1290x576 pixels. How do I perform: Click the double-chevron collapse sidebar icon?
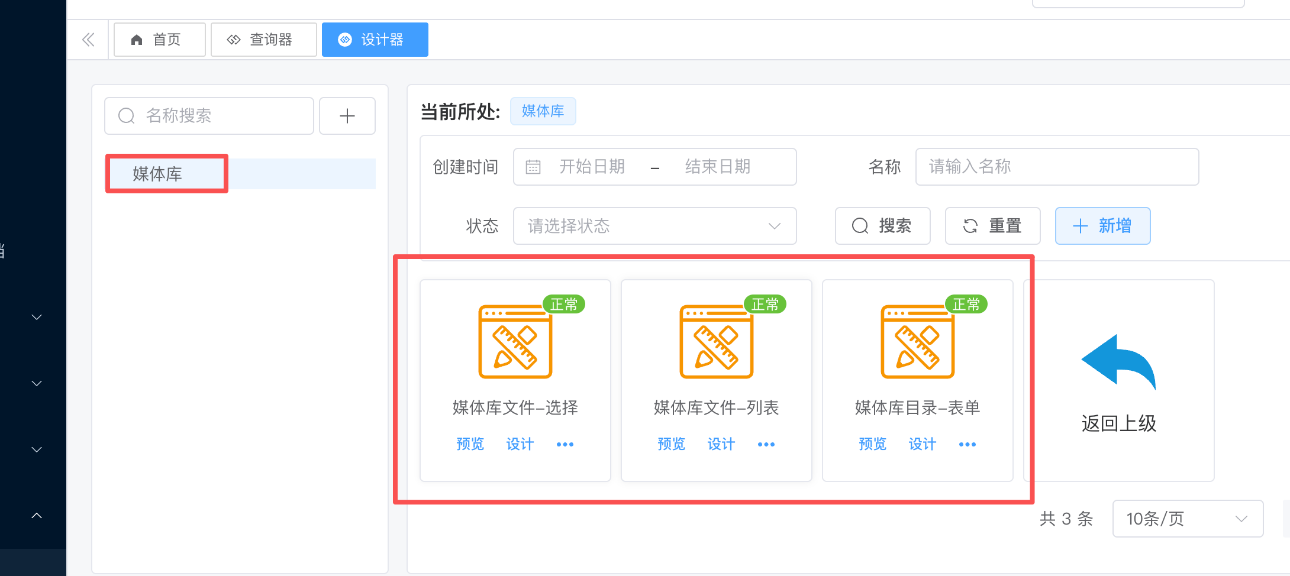tap(88, 40)
